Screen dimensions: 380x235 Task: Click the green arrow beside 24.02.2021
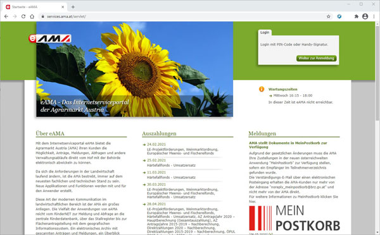(x=144, y=145)
